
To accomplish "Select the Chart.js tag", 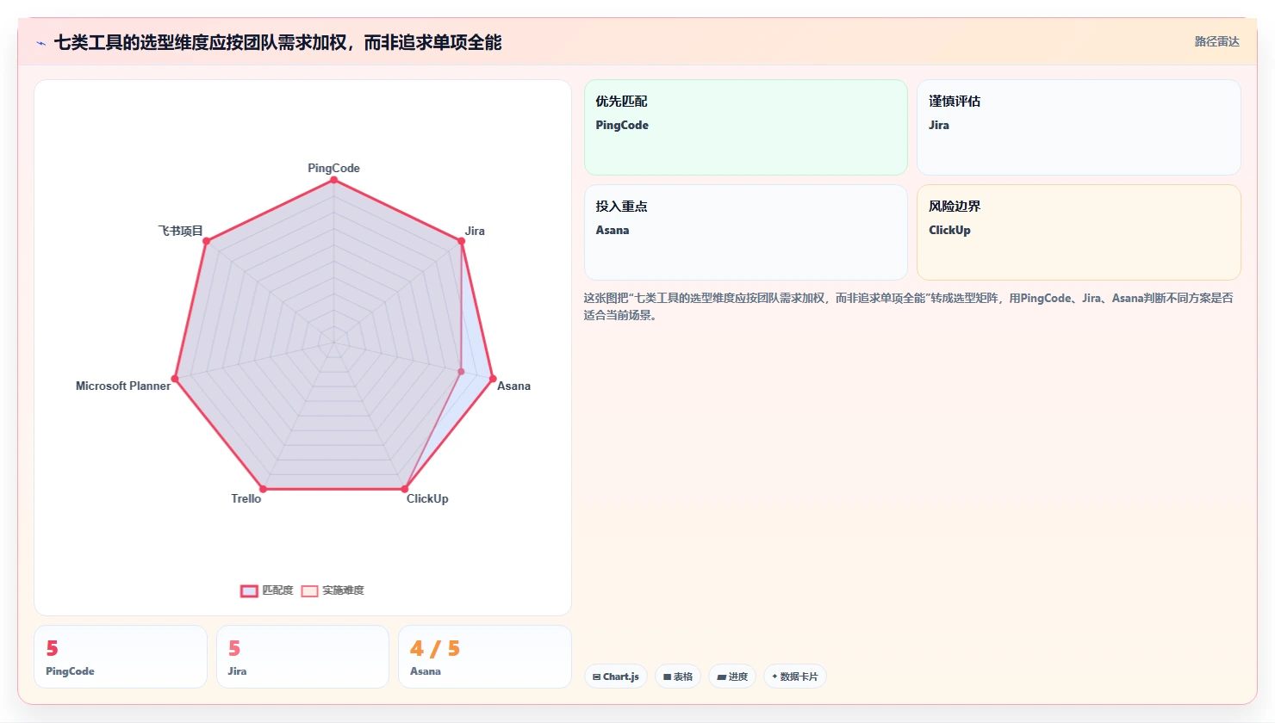I will click(616, 677).
